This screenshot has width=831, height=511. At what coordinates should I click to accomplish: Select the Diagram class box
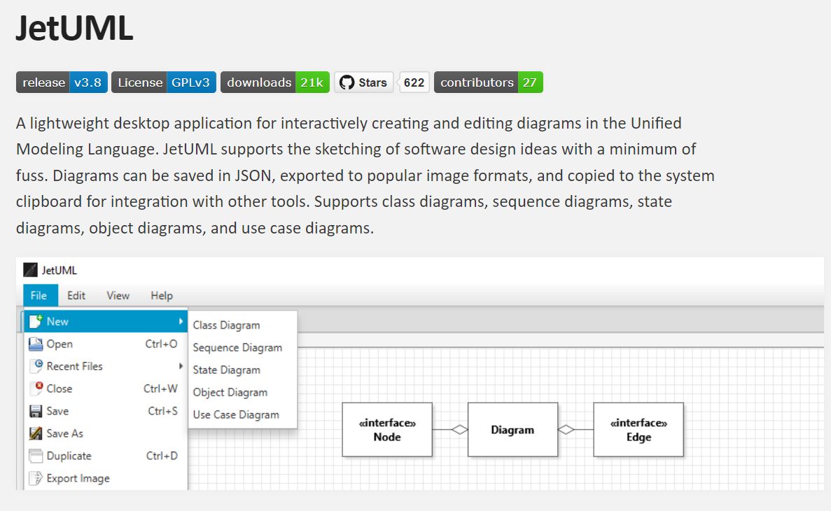tap(512, 429)
